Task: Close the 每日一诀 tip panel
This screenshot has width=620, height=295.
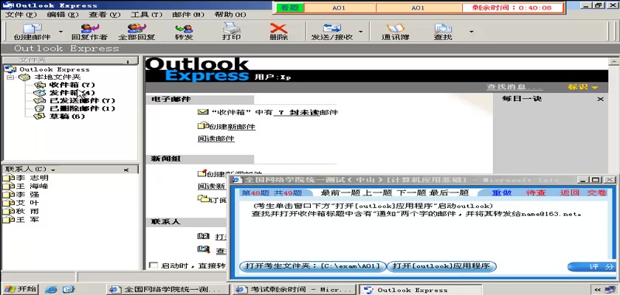Action: point(600,99)
